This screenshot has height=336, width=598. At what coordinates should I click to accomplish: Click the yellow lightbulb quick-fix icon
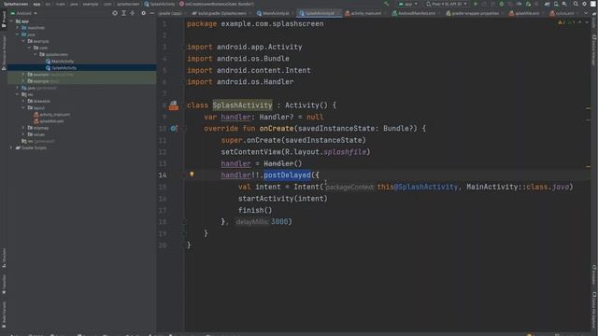point(192,175)
